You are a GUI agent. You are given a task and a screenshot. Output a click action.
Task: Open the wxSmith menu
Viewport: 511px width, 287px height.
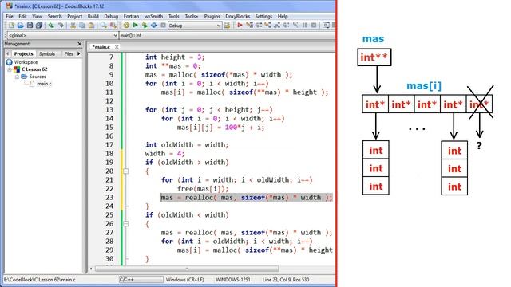pos(153,16)
